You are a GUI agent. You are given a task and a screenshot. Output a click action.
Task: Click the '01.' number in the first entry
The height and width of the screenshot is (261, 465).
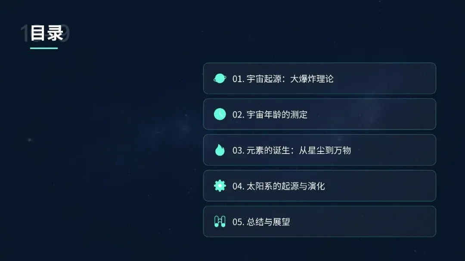coord(239,79)
